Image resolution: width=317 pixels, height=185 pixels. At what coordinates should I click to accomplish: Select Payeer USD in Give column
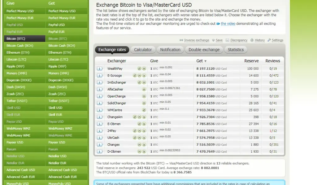[25, 142]
